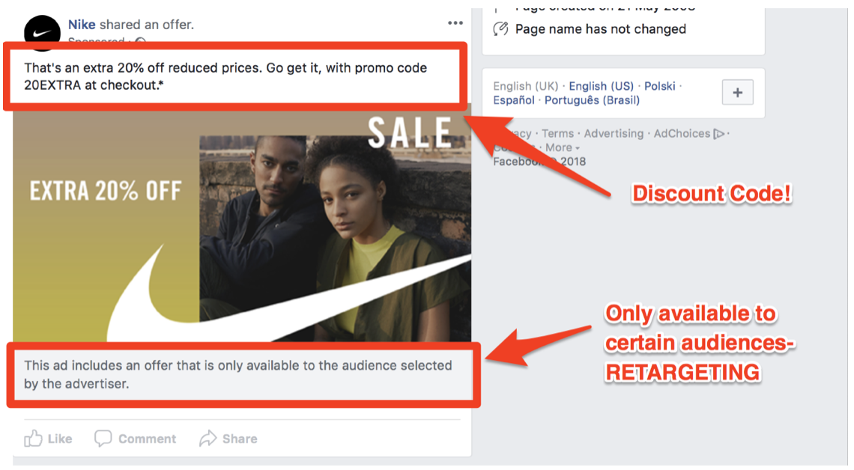Viewport: 854px width, 470px height.
Task: Click the thumbs-up Like icon
Action: tap(33, 439)
